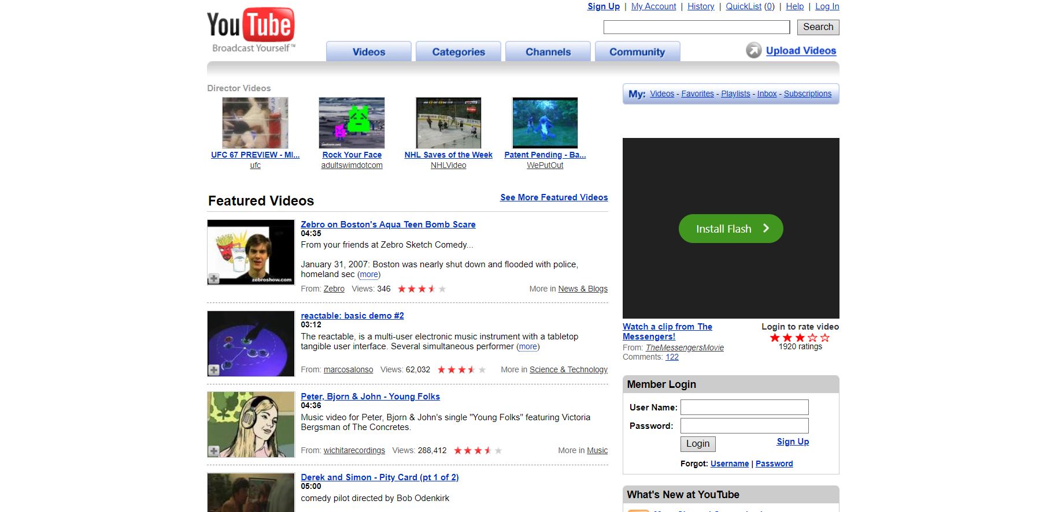Image resolution: width=1043 pixels, height=512 pixels.
Task: Add reactable video to QuickList plus icon
Action: pos(214,369)
